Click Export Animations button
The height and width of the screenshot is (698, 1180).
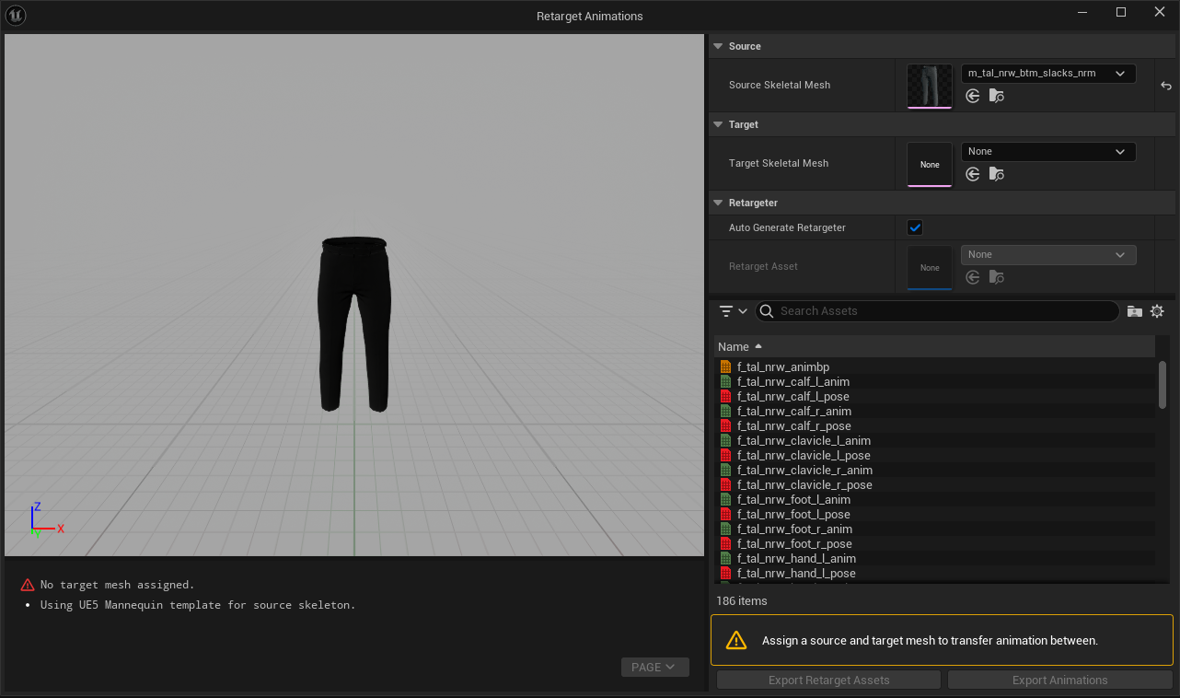(1059, 681)
